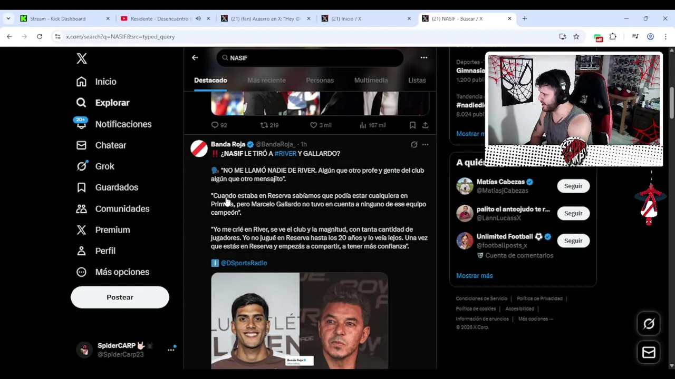
Task: Go back with the search back arrow
Action: 195,58
